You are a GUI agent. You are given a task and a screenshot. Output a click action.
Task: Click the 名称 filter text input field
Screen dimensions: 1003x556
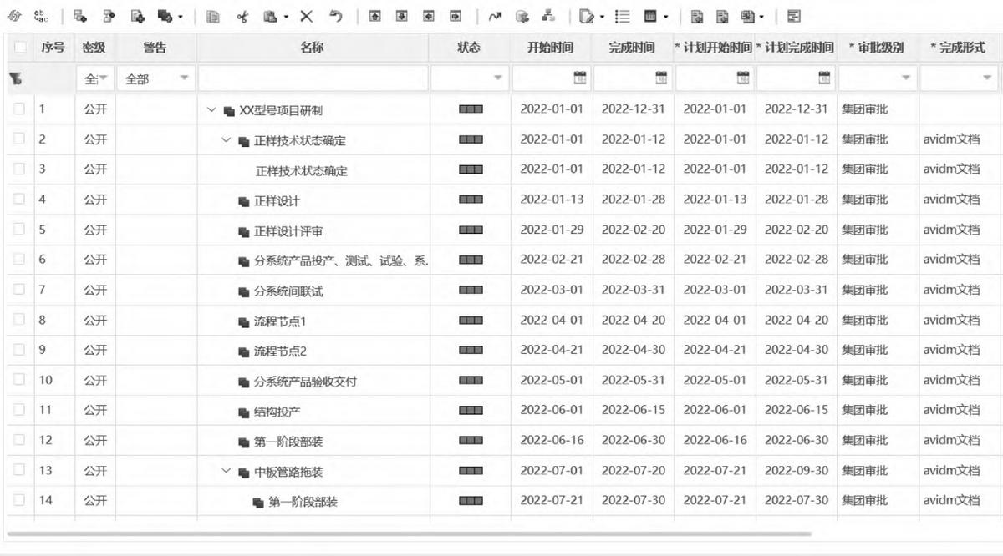pos(313,78)
